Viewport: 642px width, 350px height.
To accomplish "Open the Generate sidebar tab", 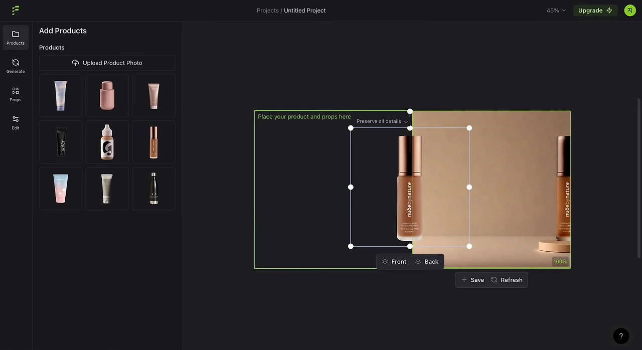I will [16, 66].
